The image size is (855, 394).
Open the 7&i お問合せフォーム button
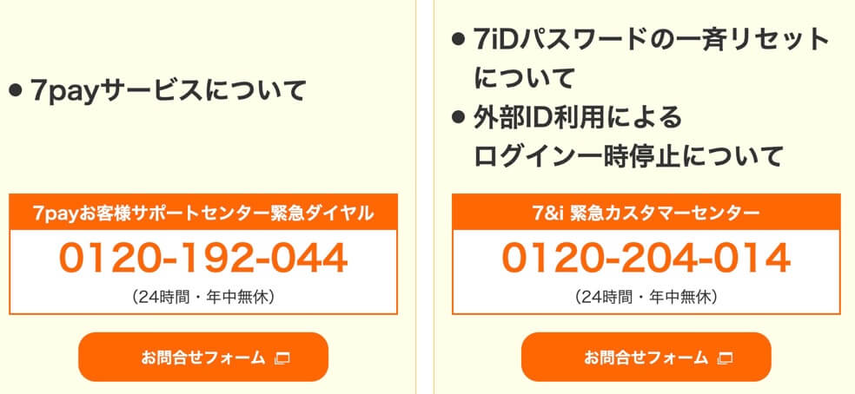[x=646, y=358]
